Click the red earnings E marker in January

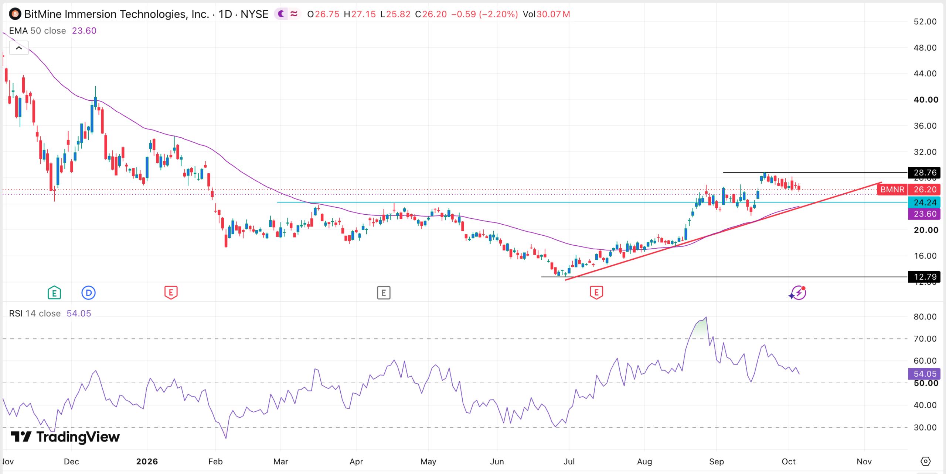pos(171,293)
